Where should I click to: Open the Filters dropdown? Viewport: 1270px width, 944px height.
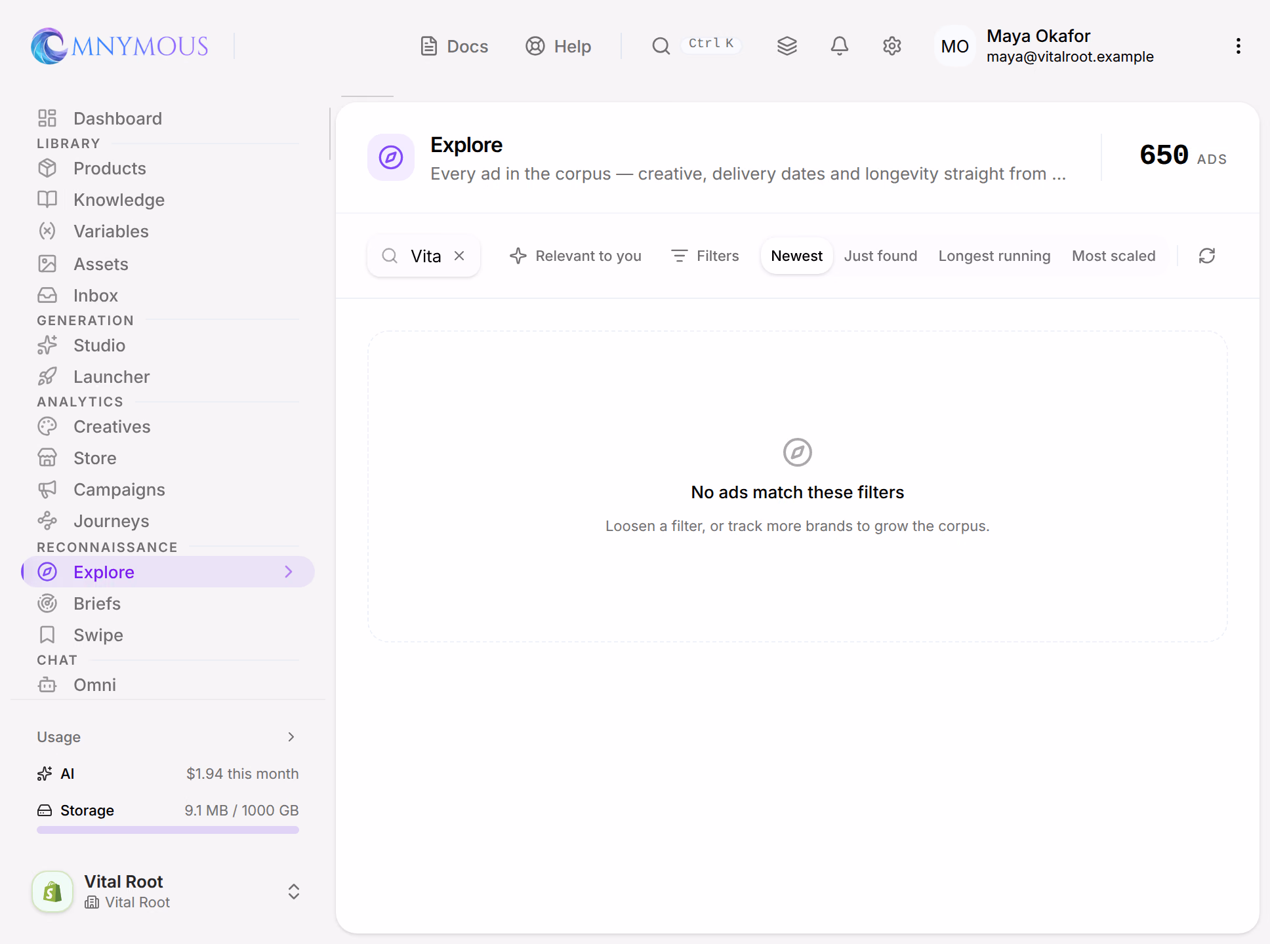[x=705, y=256]
